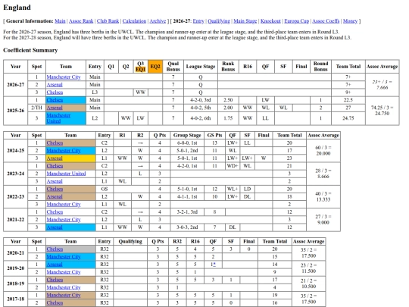The height and width of the screenshot is (307, 409).
Task: Open Arsenal link in 2022-23 row
Action: click(x=55, y=196)
